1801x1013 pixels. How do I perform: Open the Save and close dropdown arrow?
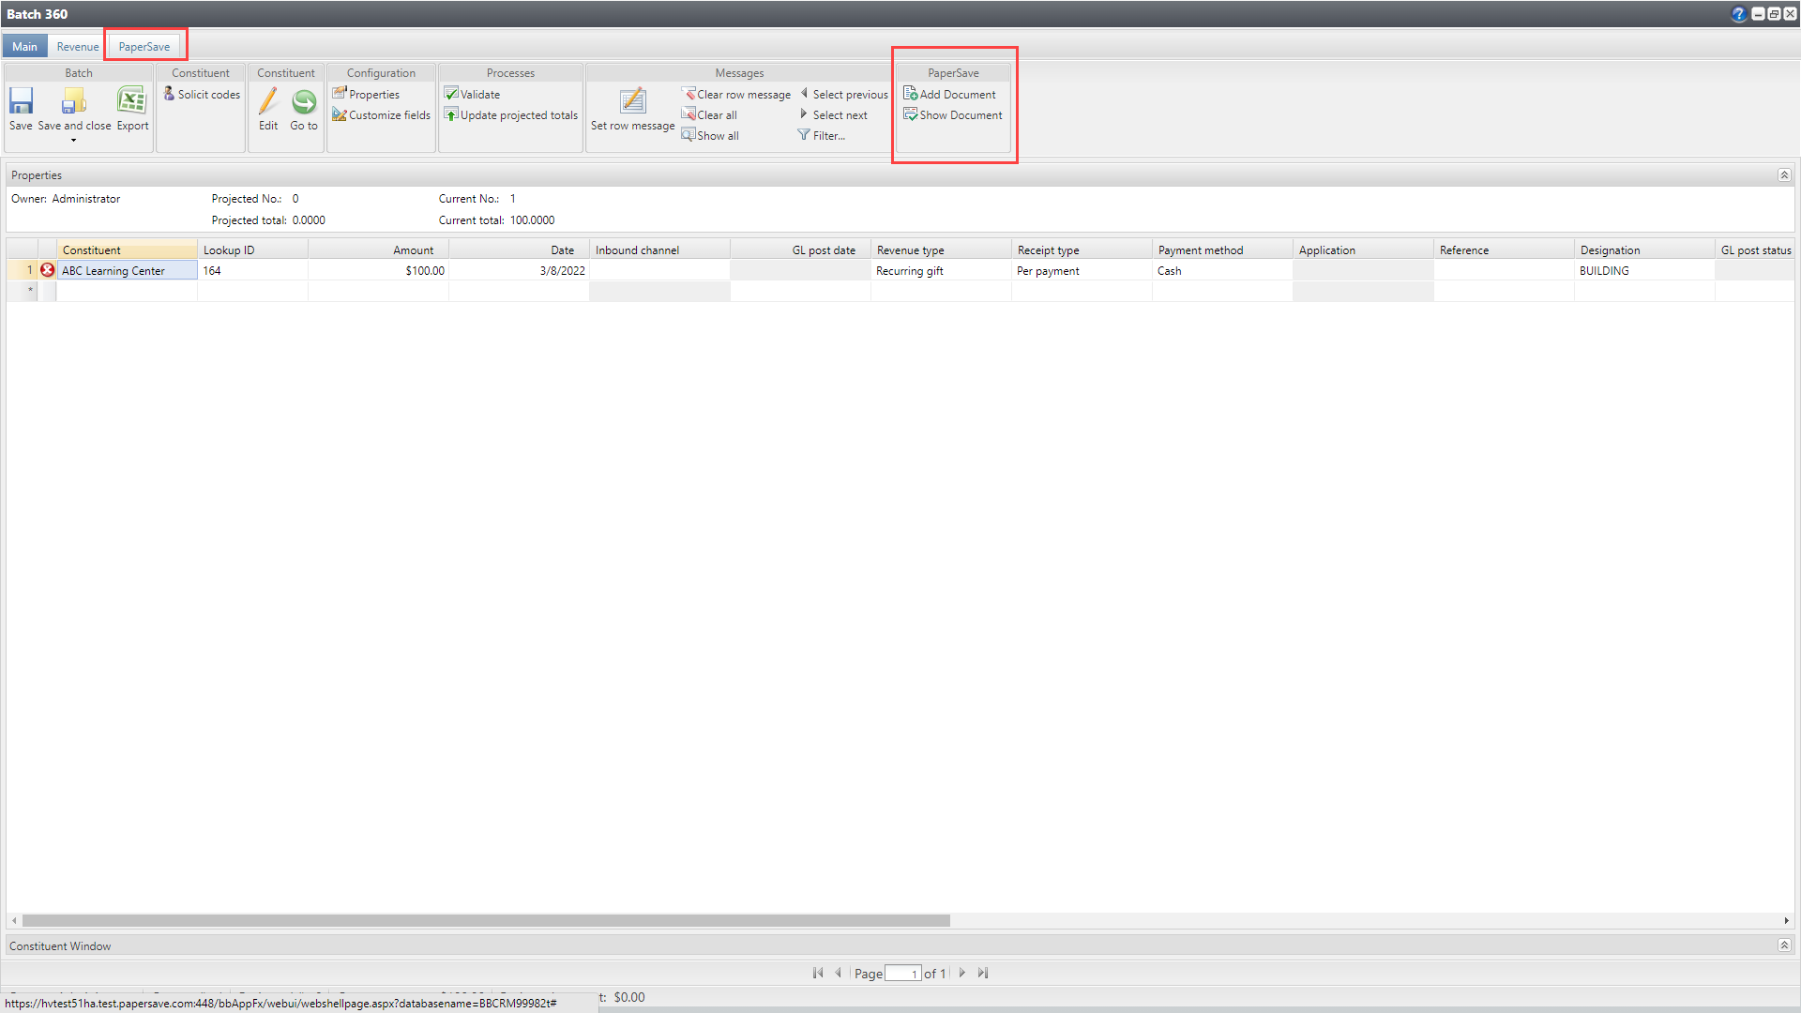point(73,141)
